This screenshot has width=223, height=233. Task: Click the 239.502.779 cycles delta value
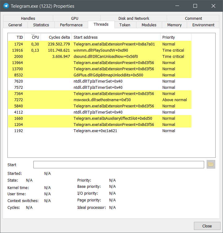(59, 44)
